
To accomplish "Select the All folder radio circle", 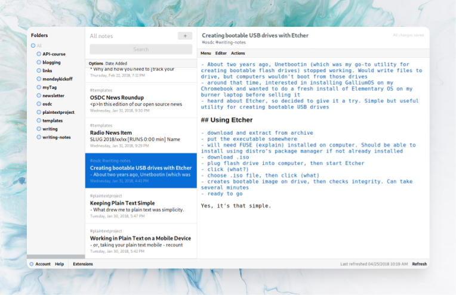I will (33, 45).
